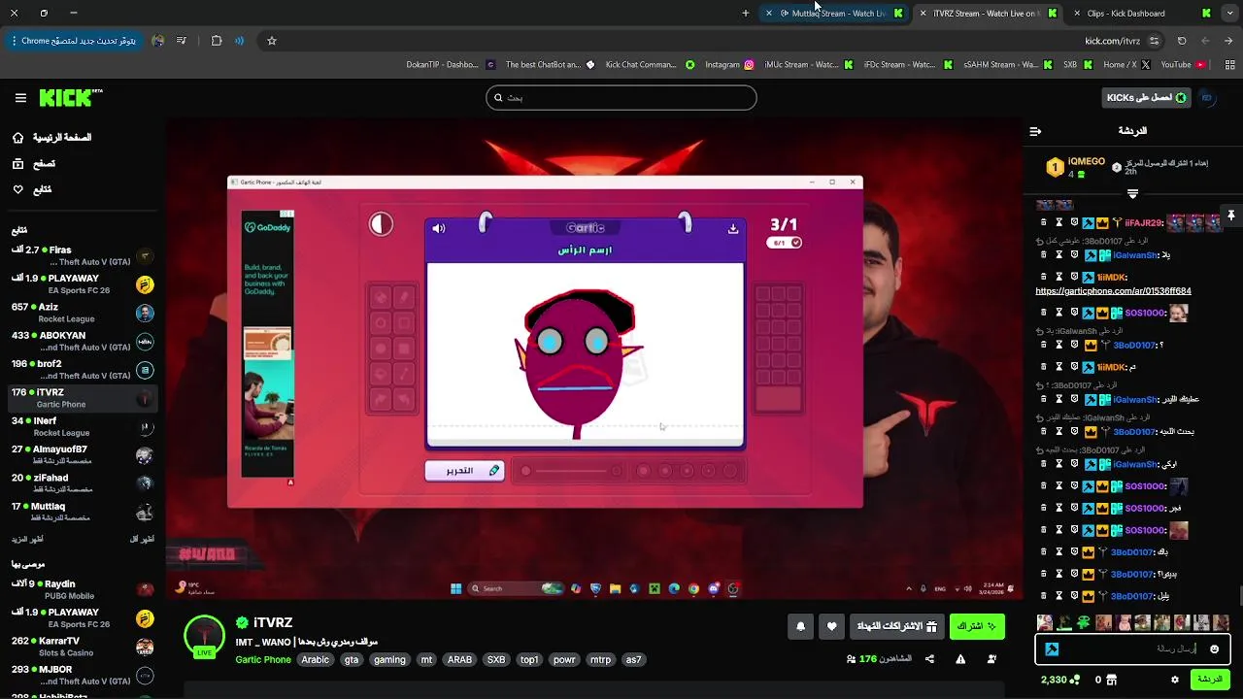Reload the page in browser toolbar
This screenshot has height=699, width=1243.
pos(1182,41)
